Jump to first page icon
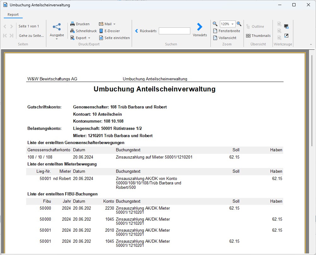This screenshot has width=316, height=255. click(5, 36)
